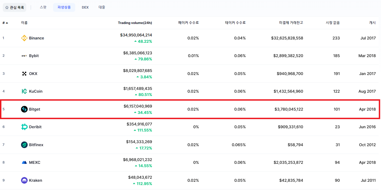This screenshot has height=190, width=381.
Task: Open the 대출 tab
Action: click(102, 7)
